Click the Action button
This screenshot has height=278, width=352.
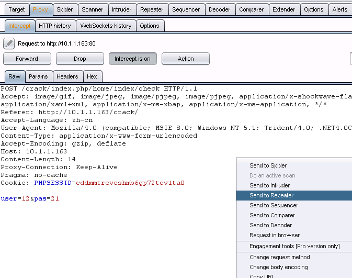click(186, 59)
